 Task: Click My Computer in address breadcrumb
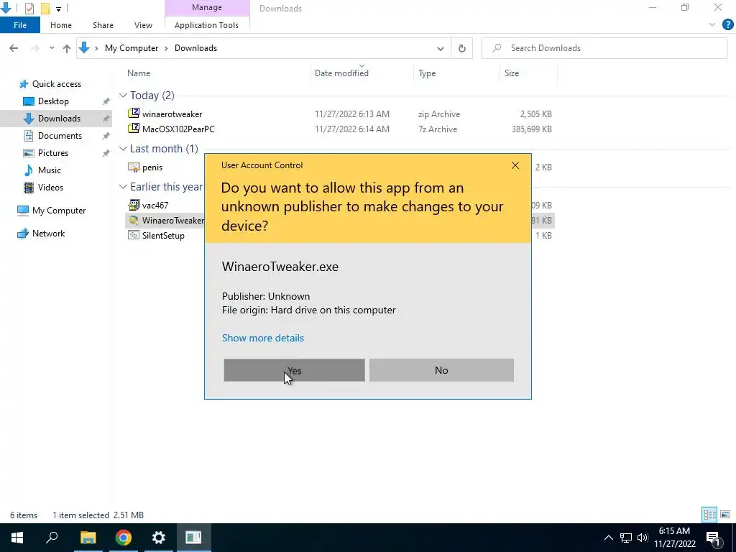coord(132,48)
